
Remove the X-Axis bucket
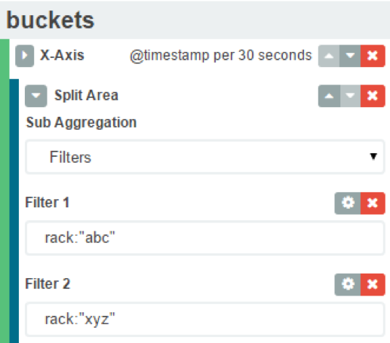[x=373, y=56]
